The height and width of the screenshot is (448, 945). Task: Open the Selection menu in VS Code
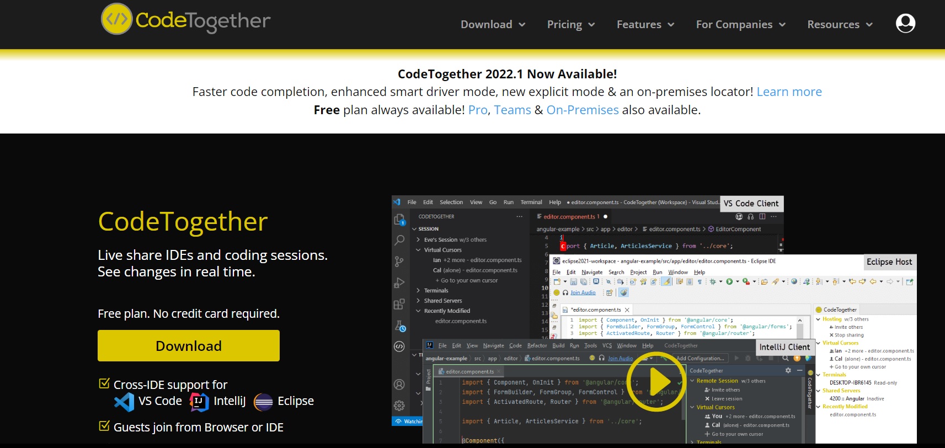tap(451, 202)
